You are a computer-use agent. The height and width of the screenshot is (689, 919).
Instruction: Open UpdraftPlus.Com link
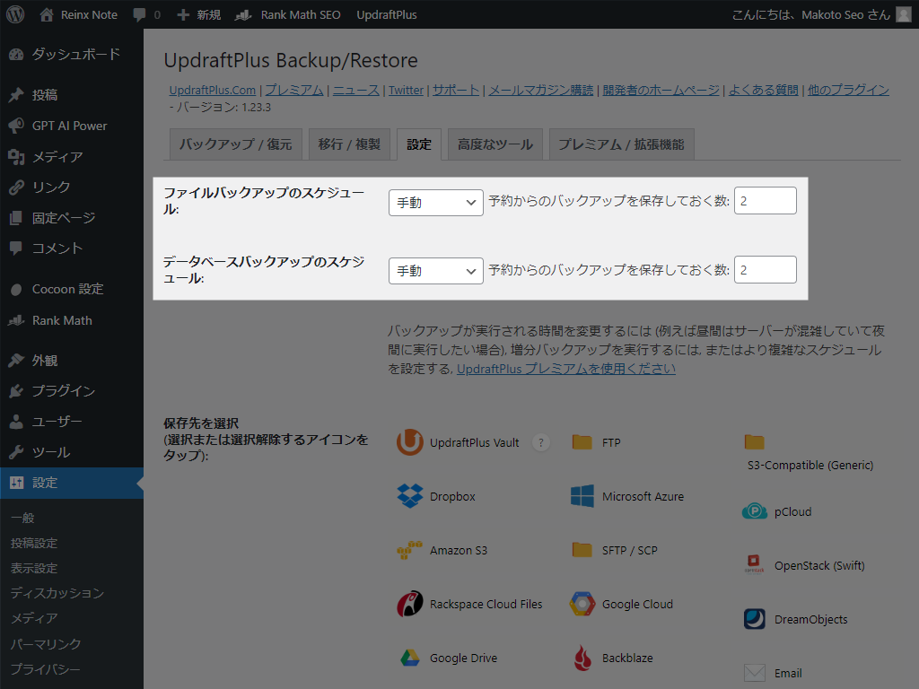click(212, 91)
